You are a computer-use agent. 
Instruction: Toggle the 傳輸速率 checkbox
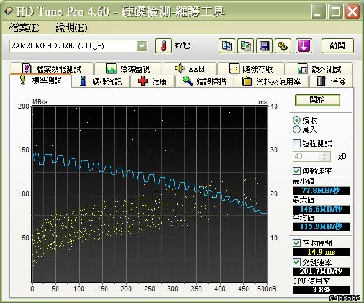click(x=296, y=171)
